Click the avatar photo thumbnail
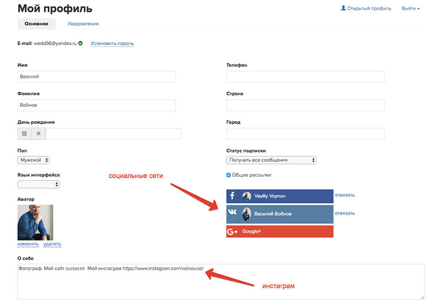The image size is (441, 306). click(x=35, y=222)
